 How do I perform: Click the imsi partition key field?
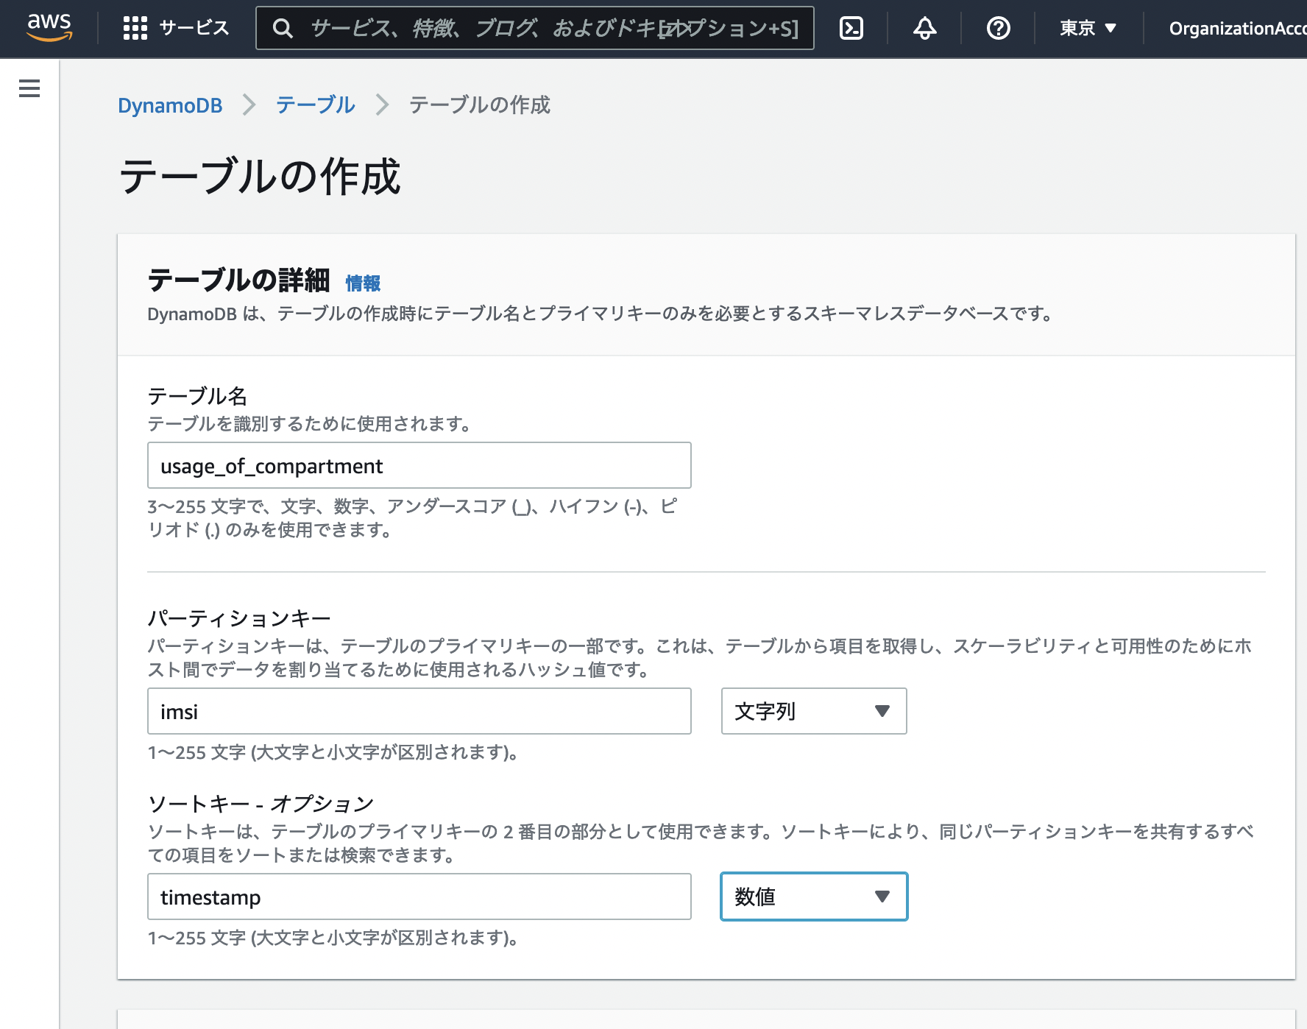419,711
